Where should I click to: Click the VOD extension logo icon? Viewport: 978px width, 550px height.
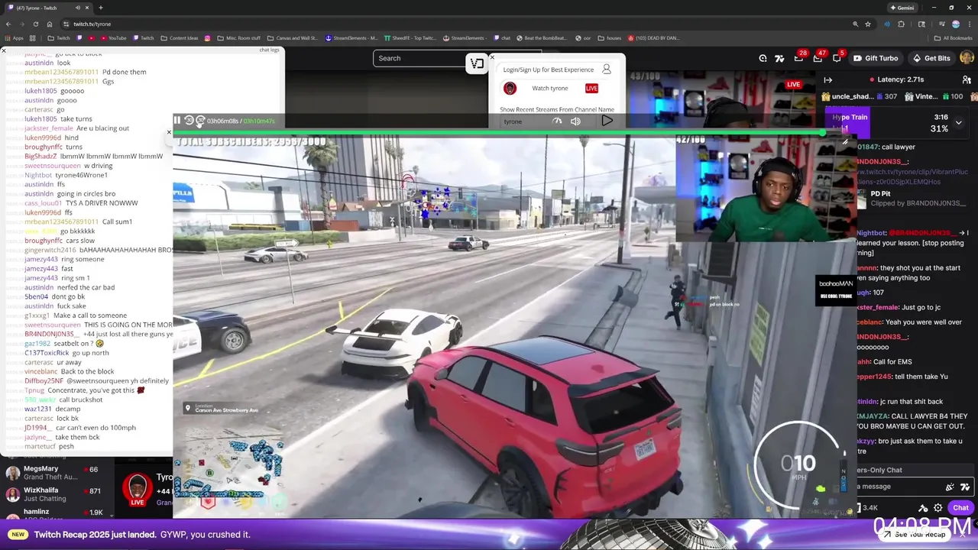click(478, 63)
